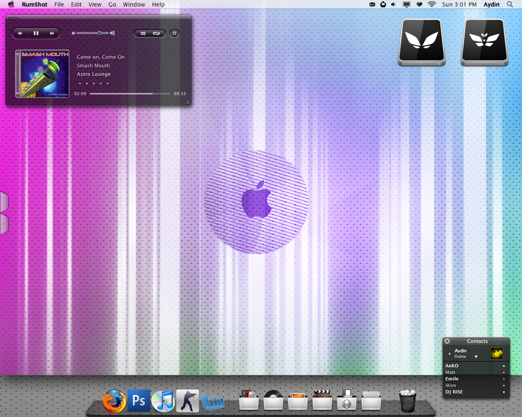Select the first drive icon with wings

pos(422,42)
